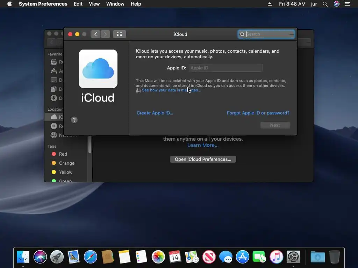Image resolution: width=358 pixels, height=268 pixels.
Task: Open Photos in the Dock
Action: point(158,257)
